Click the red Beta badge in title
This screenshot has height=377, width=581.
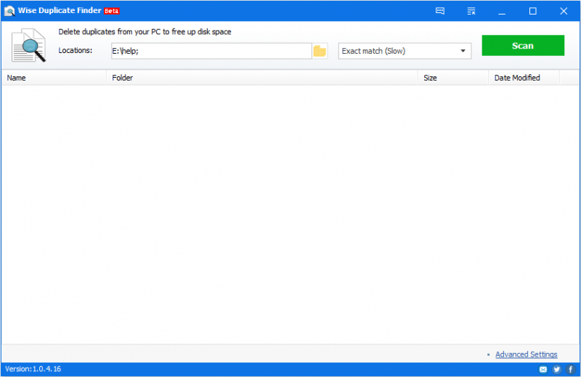[112, 11]
